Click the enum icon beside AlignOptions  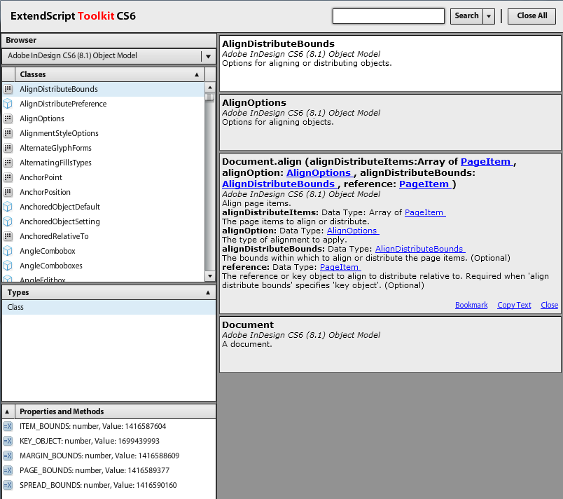click(8, 118)
